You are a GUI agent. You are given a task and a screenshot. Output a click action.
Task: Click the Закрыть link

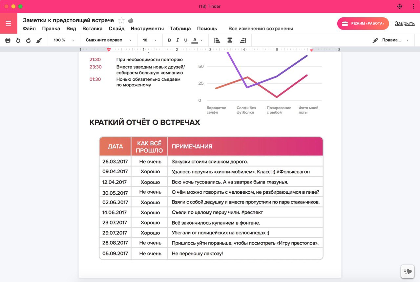405,23
